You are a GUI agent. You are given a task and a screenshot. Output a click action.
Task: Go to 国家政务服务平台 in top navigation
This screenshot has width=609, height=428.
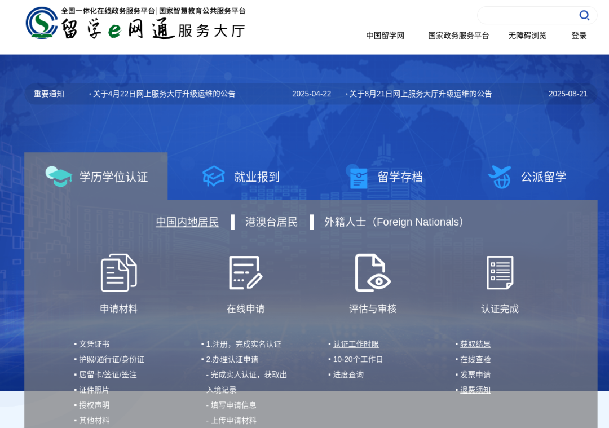458,36
